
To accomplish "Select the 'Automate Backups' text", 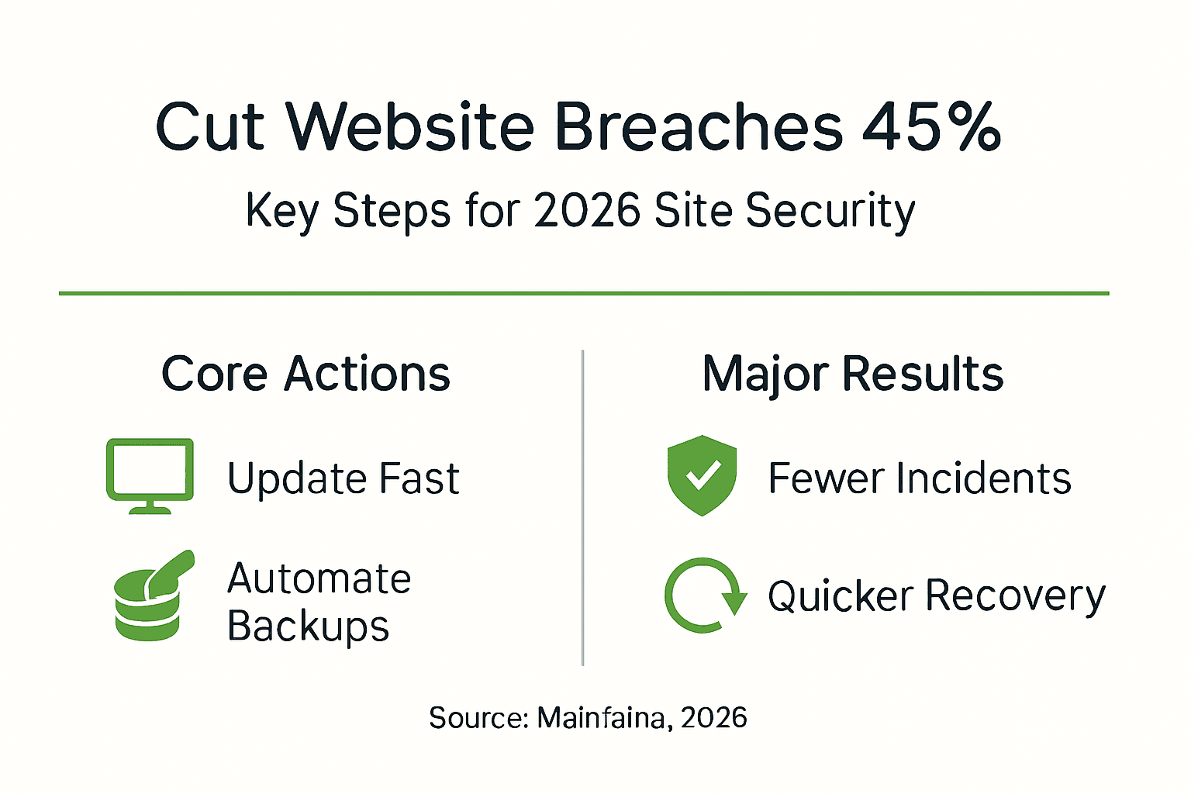I will tap(318, 602).
